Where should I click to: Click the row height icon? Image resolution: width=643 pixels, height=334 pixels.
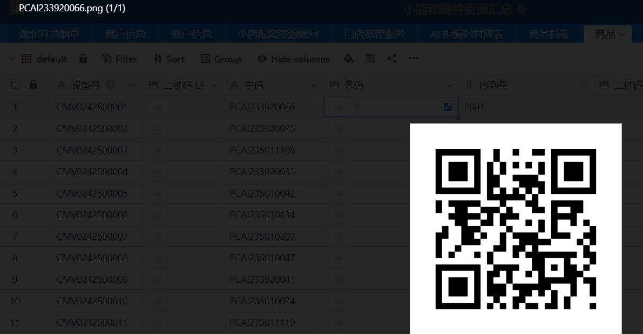[370, 59]
